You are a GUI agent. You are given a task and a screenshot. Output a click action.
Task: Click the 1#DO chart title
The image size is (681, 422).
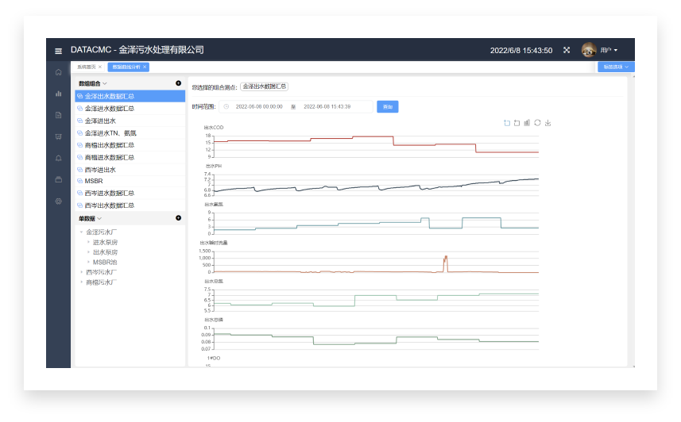[x=214, y=358]
